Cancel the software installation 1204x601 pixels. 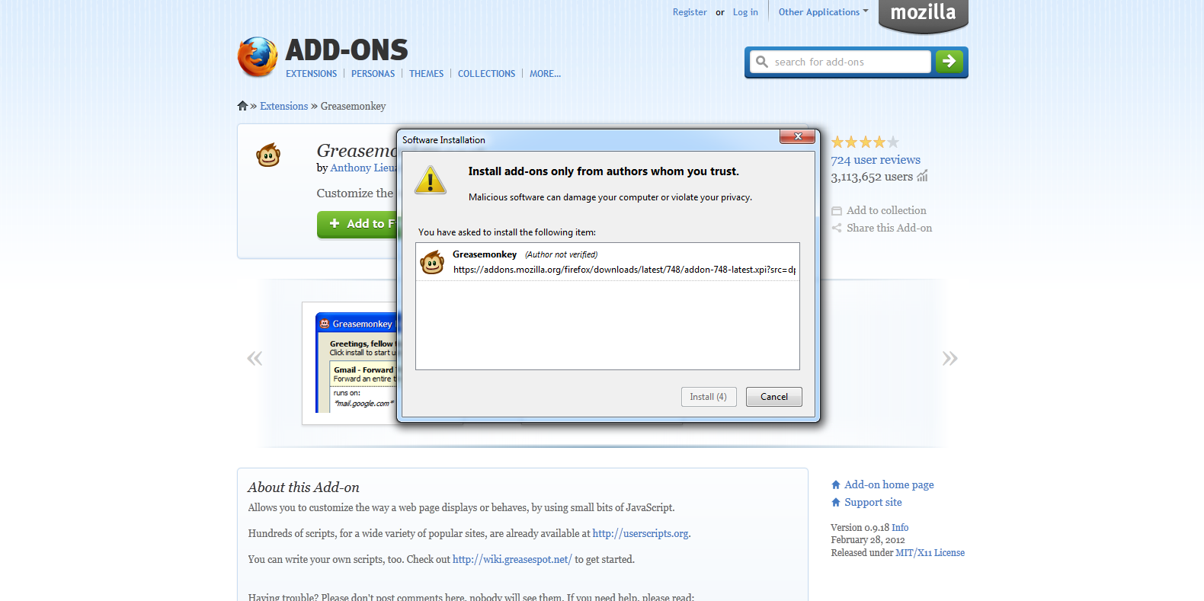coord(774,397)
